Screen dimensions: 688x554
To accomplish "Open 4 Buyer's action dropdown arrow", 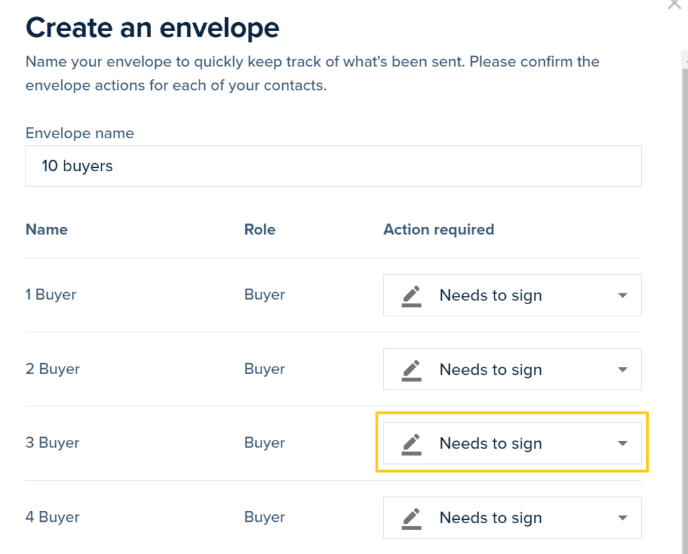I will pyautogui.click(x=622, y=518).
